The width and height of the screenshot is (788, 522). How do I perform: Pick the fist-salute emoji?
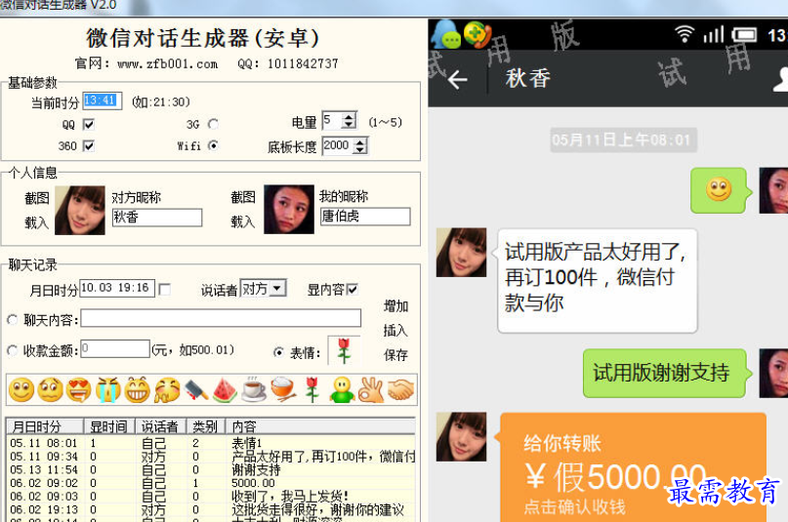click(167, 390)
